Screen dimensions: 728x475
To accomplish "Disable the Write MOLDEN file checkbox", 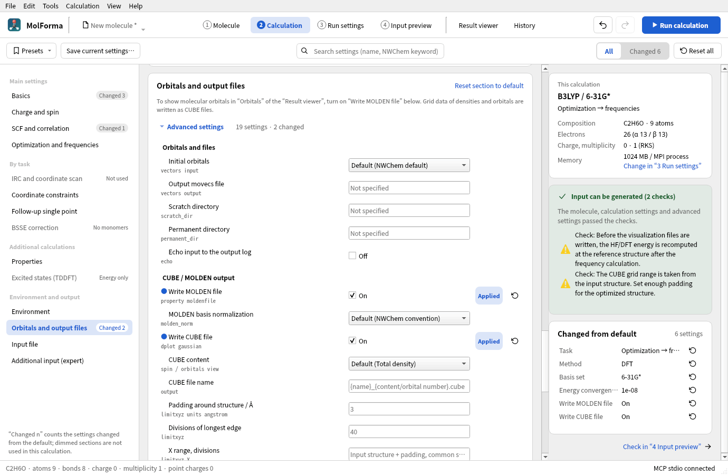I will point(352,296).
